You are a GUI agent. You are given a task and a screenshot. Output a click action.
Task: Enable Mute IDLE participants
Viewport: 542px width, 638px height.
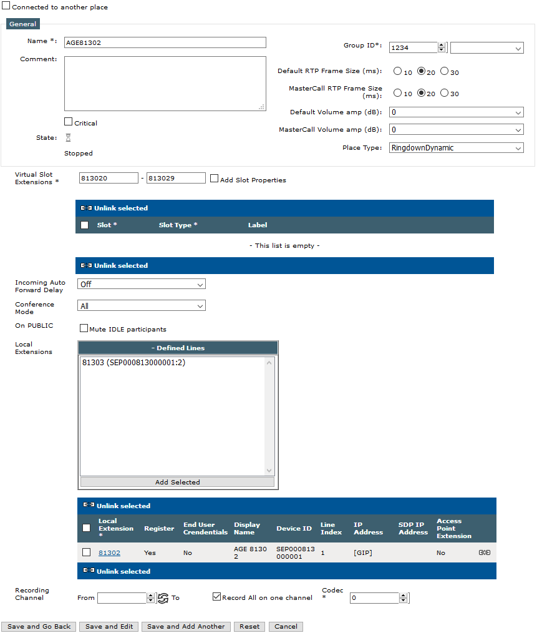pos(84,328)
